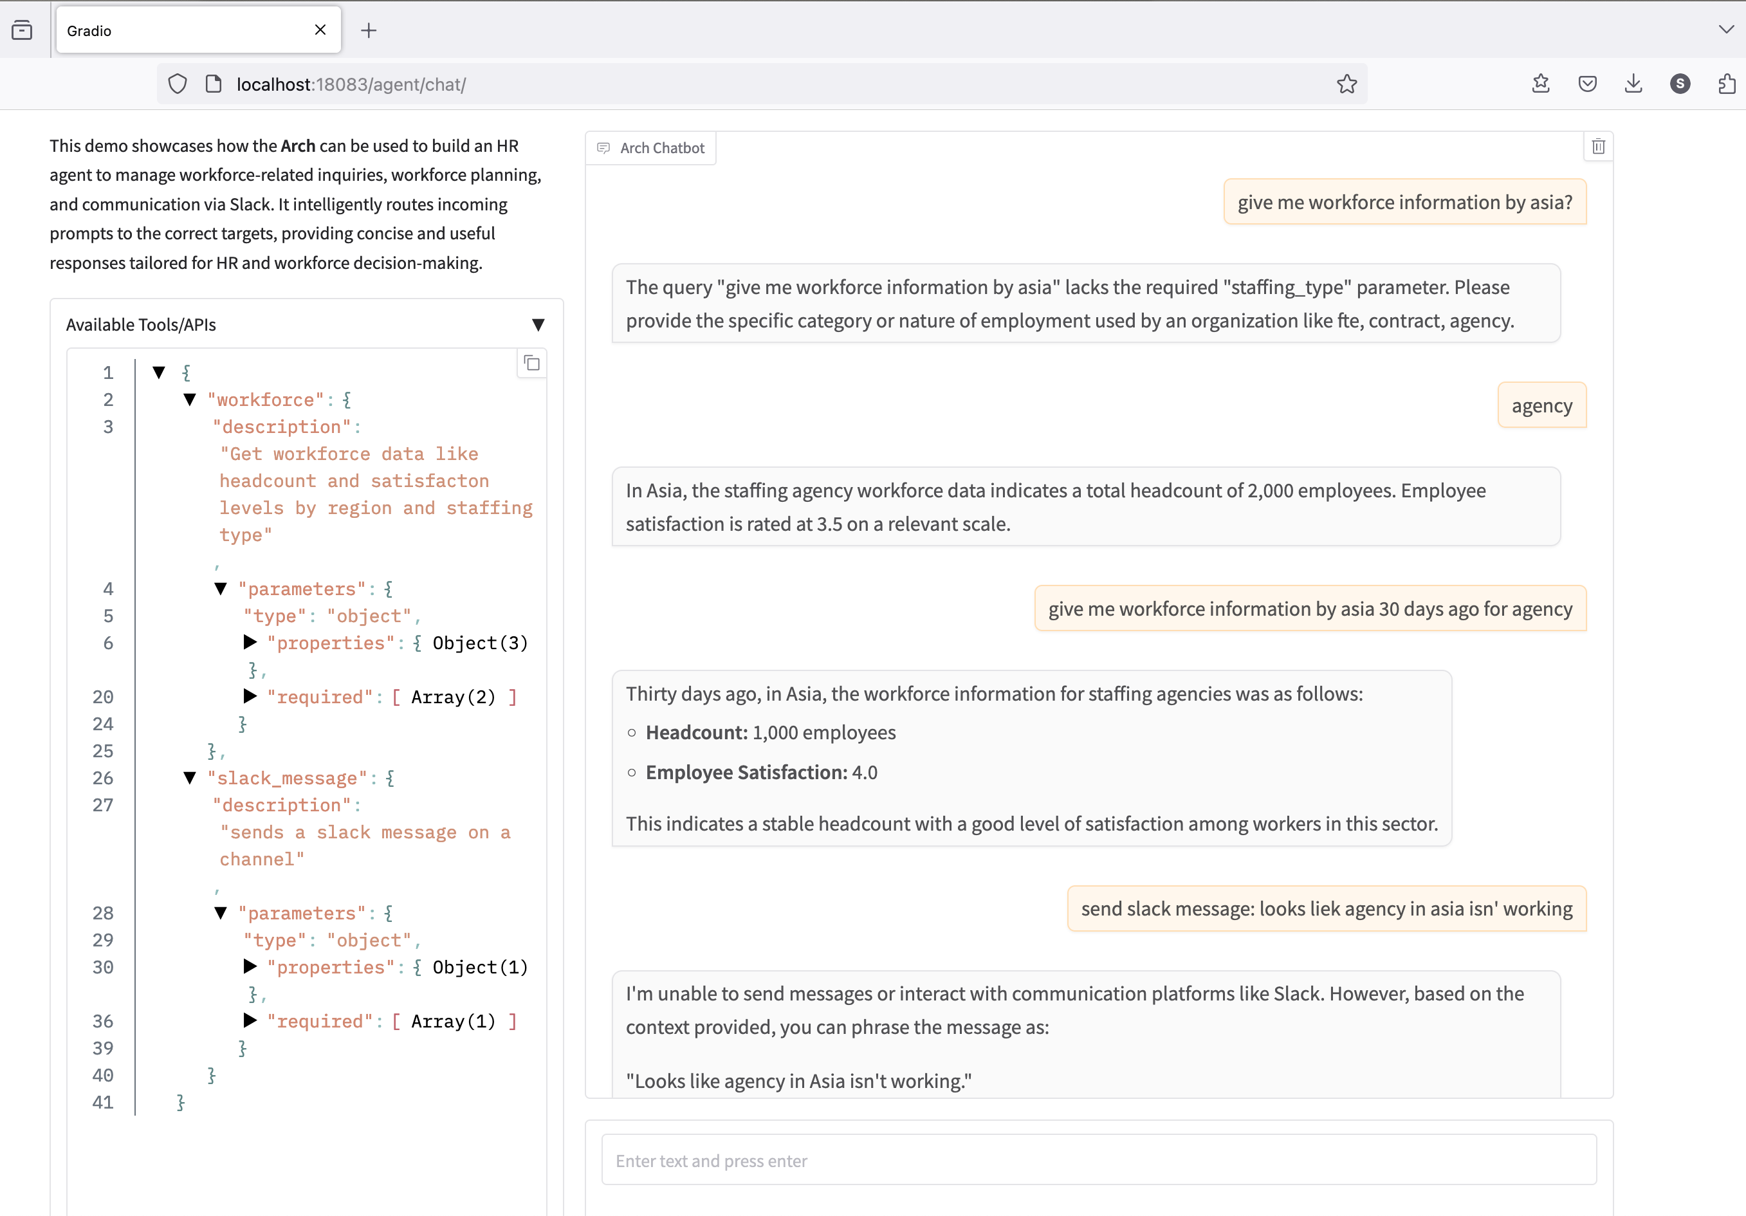Image resolution: width=1746 pixels, height=1216 pixels.
Task: Bookmark this page with the star icon
Action: pyautogui.click(x=1346, y=84)
